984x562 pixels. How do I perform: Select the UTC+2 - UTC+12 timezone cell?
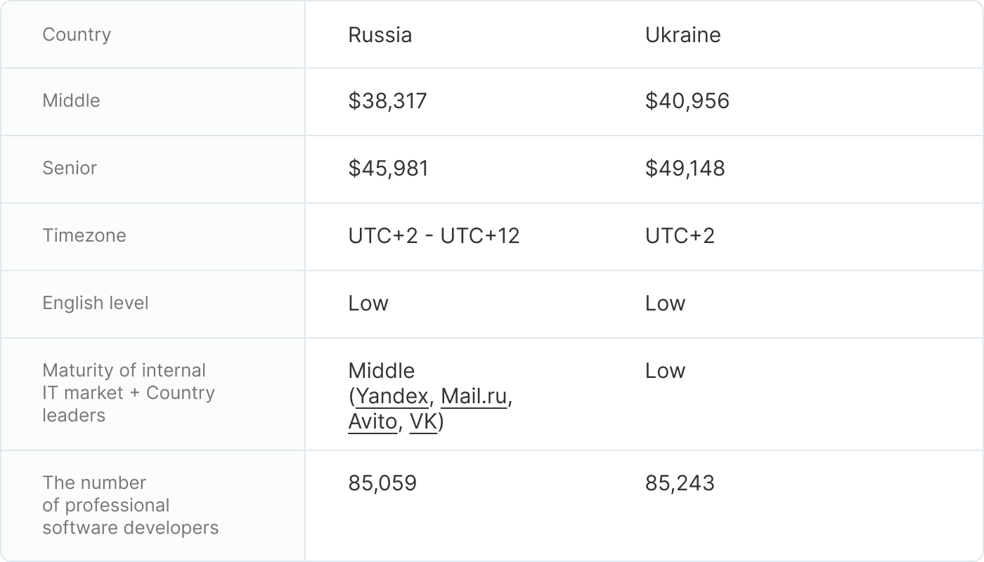434,236
